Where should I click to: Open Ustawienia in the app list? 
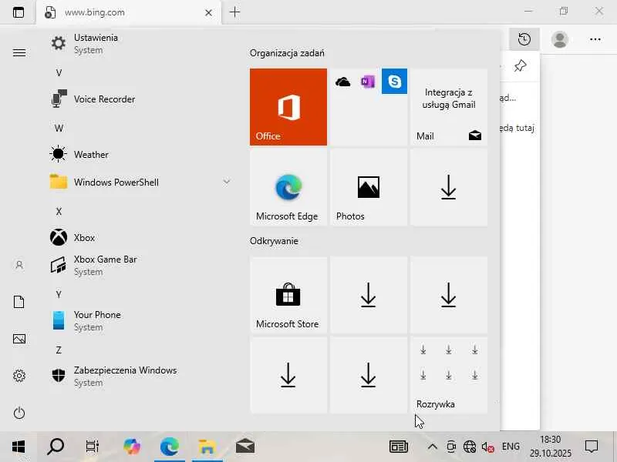(x=142, y=44)
